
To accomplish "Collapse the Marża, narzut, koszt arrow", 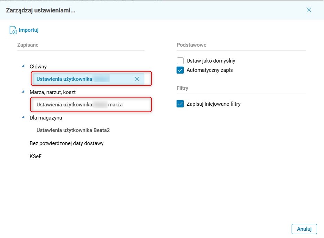I will click(x=23, y=92).
